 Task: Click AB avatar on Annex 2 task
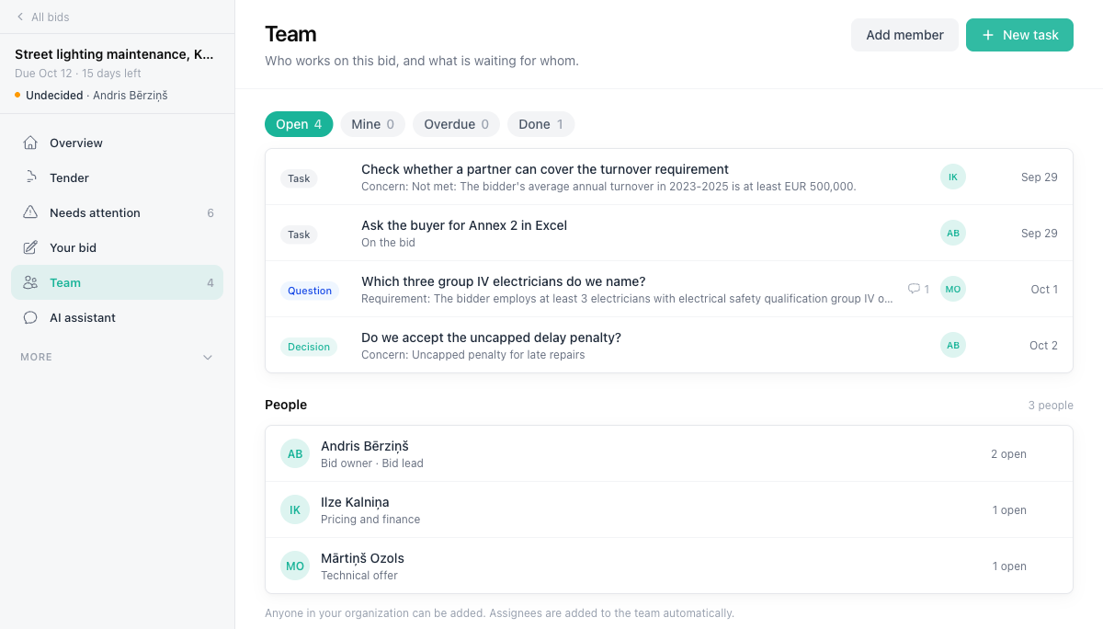coord(953,233)
